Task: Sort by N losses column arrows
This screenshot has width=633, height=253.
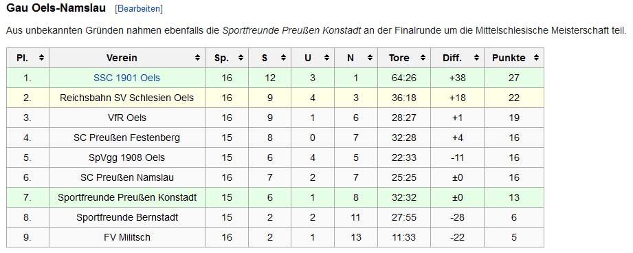Action: coord(370,58)
